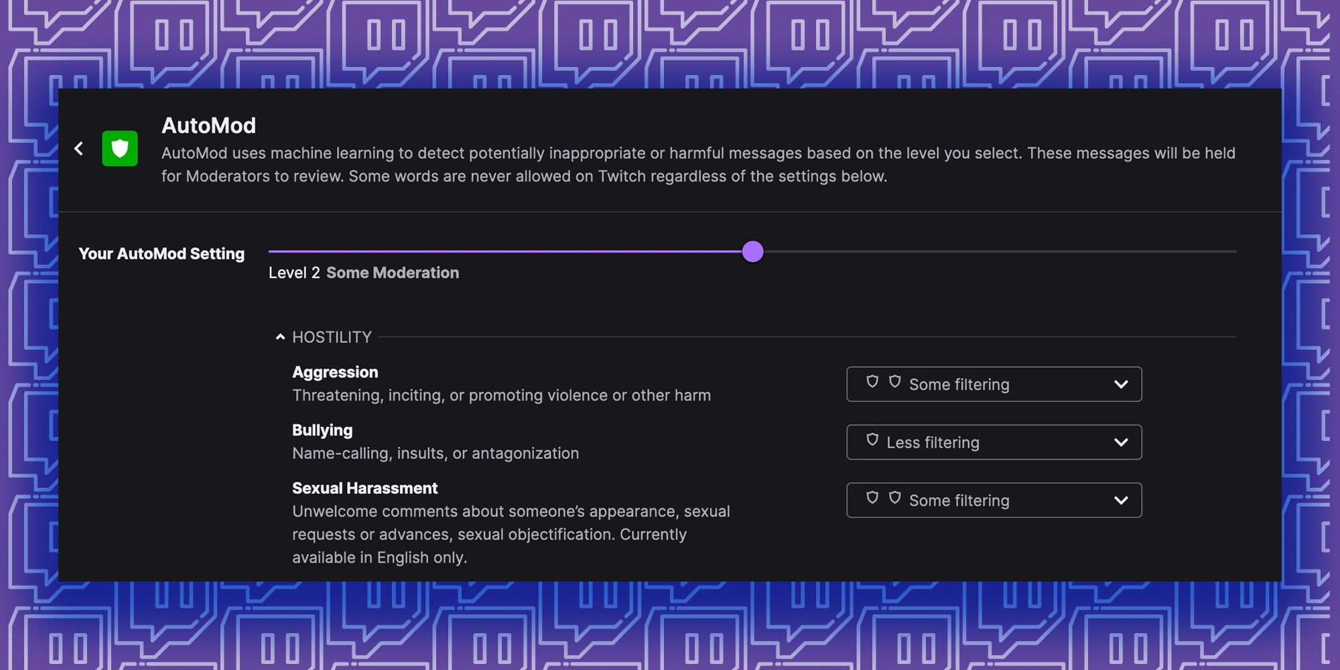
Task: Click the HOSTILITY section heading
Action: point(332,337)
